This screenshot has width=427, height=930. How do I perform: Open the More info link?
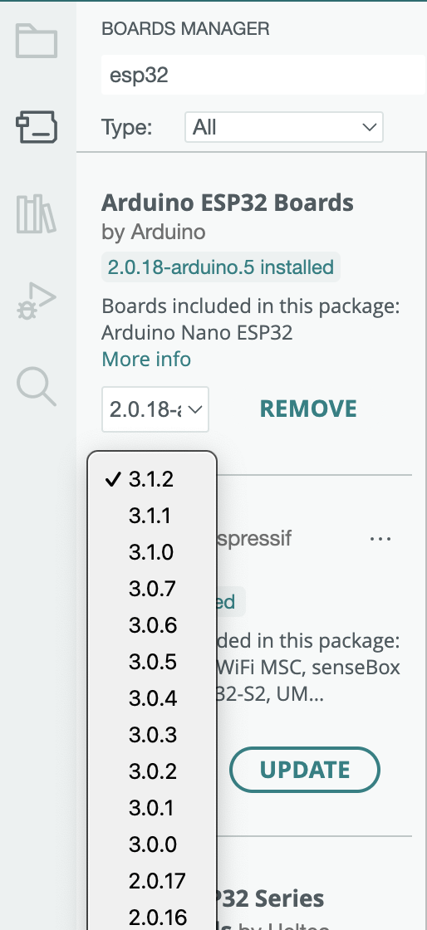(x=146, y=359)
